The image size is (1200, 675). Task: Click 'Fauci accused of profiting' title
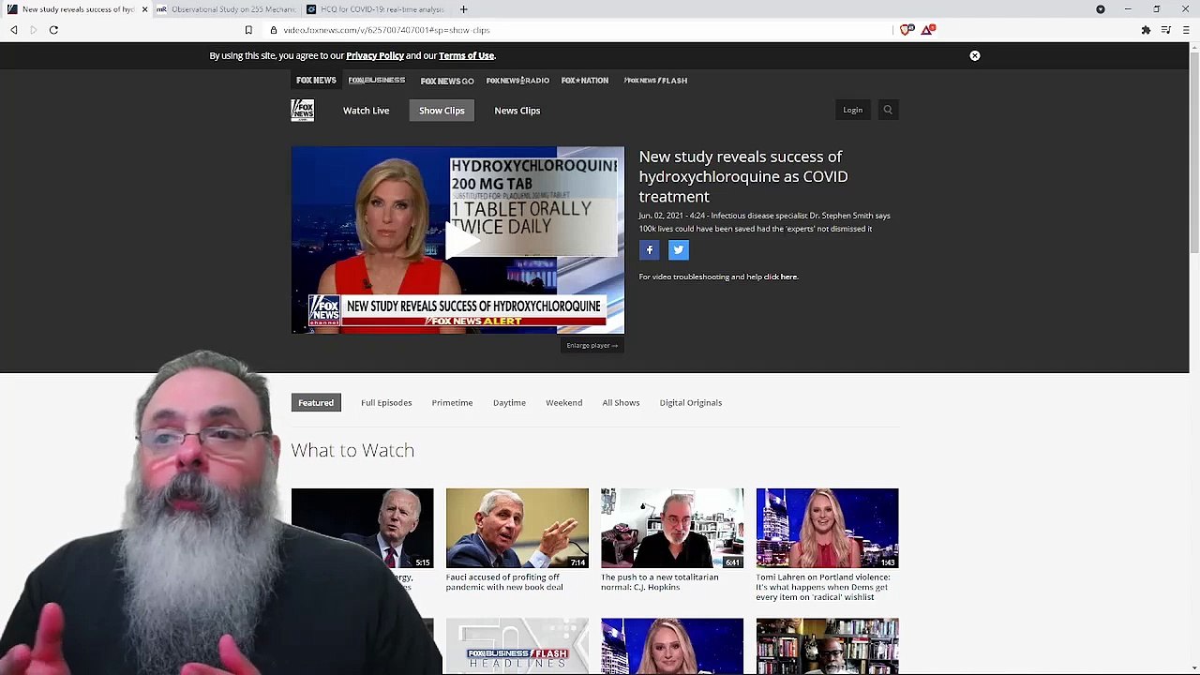click(x=504, y=582)
